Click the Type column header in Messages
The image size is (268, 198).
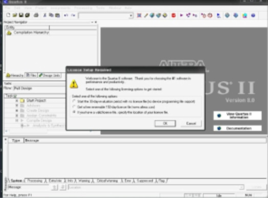tap(16, 140)
